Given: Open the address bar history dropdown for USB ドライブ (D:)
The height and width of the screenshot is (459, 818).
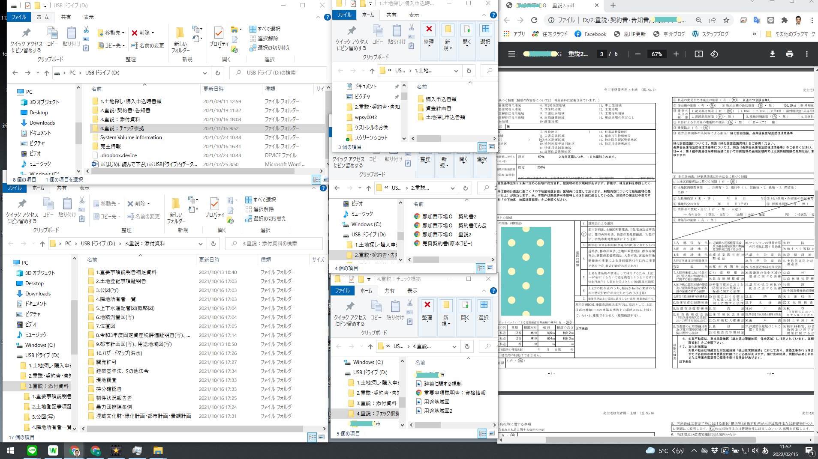Looking at the screenshot, I should pos(205,73).
